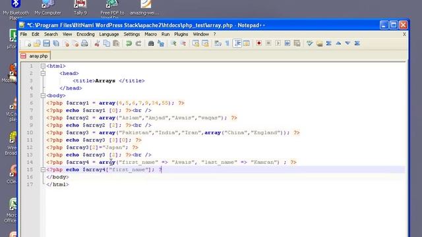422x237 pixels.
Task: Toggle show all characters pilcrow icon
Action: tap(227, 43)
